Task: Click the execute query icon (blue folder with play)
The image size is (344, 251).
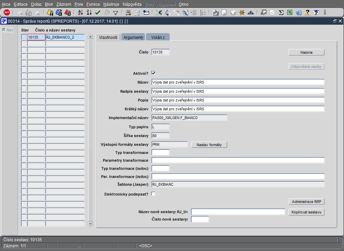Action: click(59, 13)
